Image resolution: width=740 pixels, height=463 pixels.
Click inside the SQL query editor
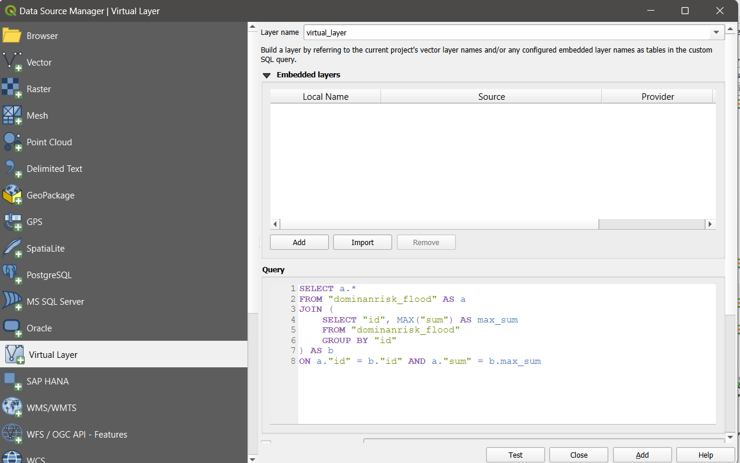[502, 390]
